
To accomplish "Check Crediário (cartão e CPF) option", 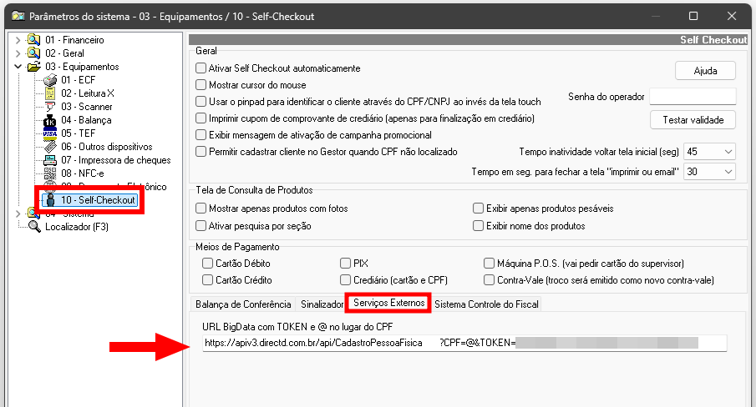I will pos(345,280).
